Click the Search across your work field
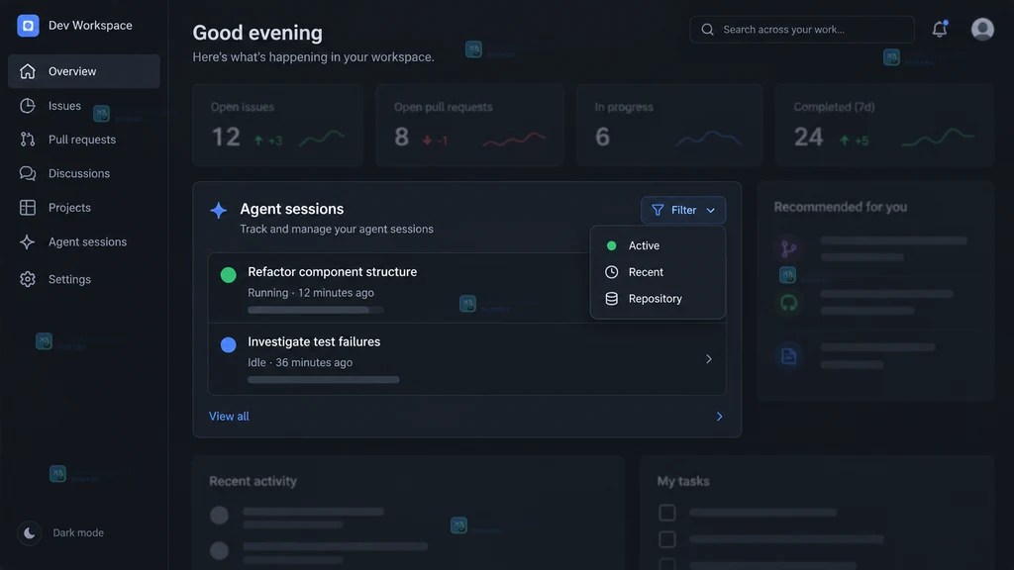Image resolution: width=1014 pixels, height=570 pixels. [802, 30]
